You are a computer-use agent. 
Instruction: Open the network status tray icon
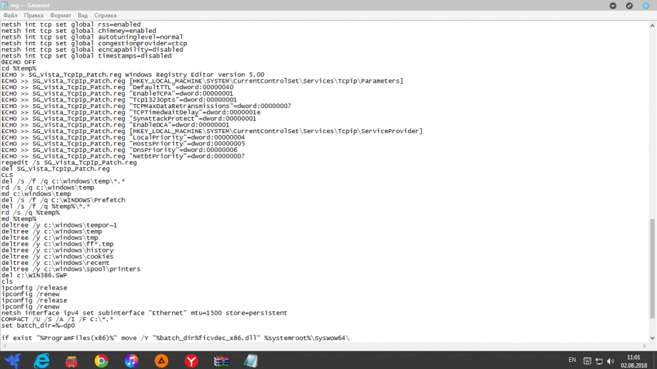(600, 360)
